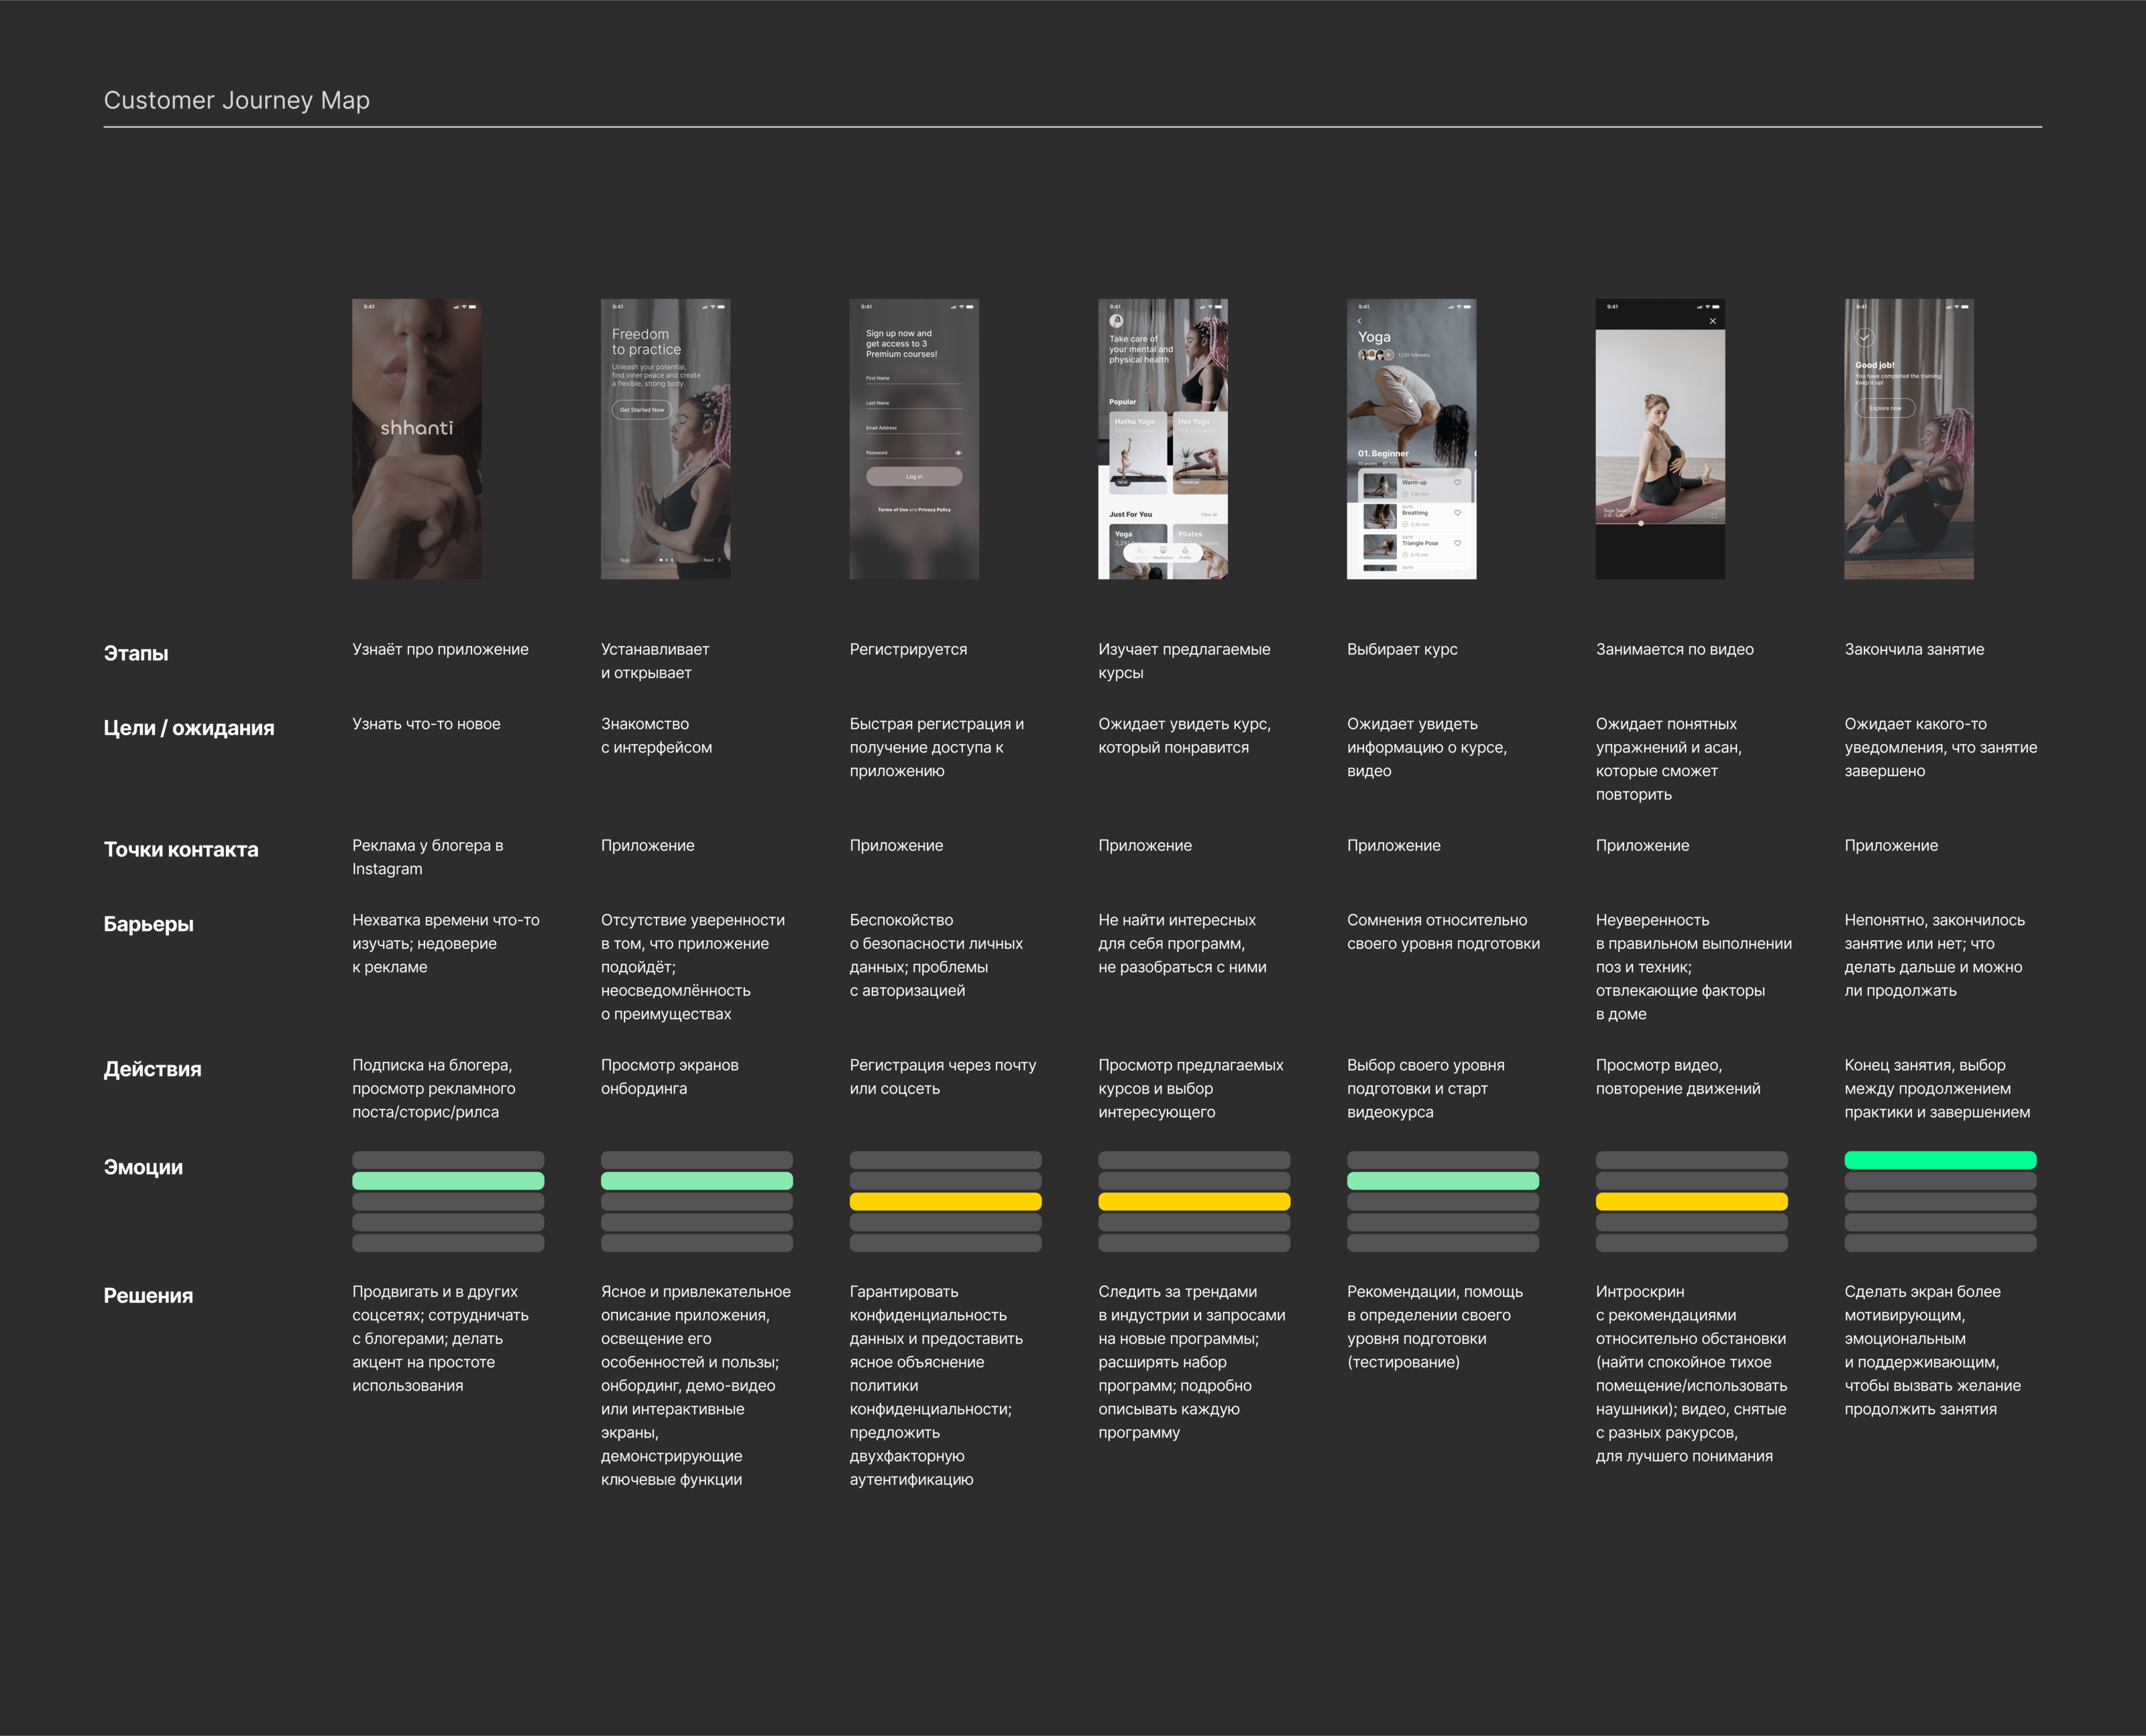Click the plus icon next to follower avatars
The width and height of the screenshot is (2146, 1736).
1388,355
